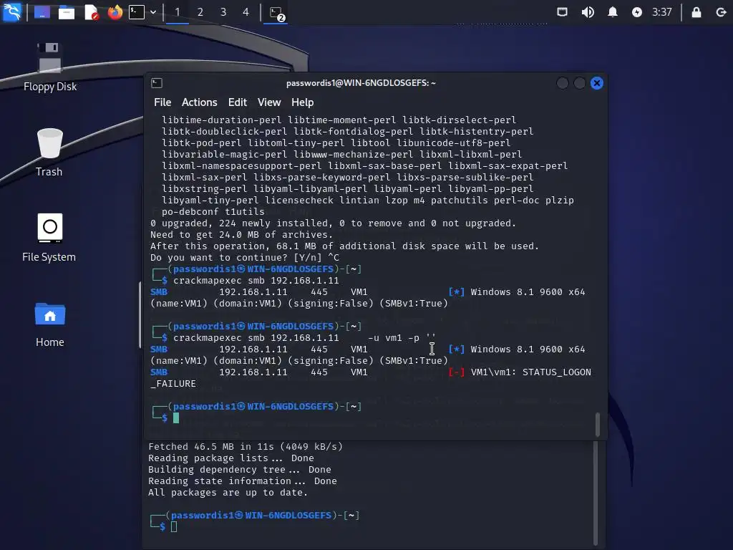
Task: Select the Floppy Disk desktop icon
Action: [x=50, y=67]
